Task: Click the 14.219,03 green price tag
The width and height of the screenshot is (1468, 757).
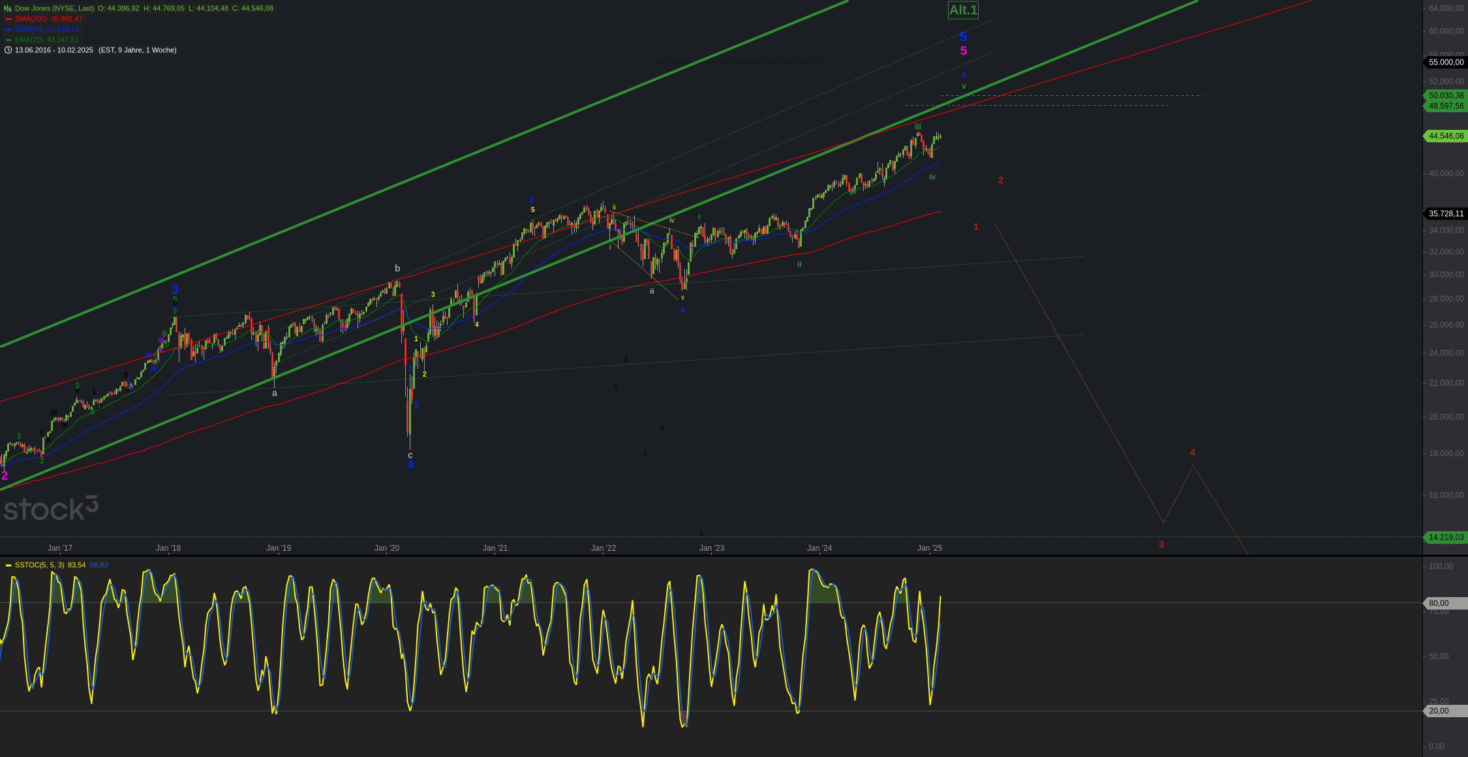Action: tap(1445, 537)
